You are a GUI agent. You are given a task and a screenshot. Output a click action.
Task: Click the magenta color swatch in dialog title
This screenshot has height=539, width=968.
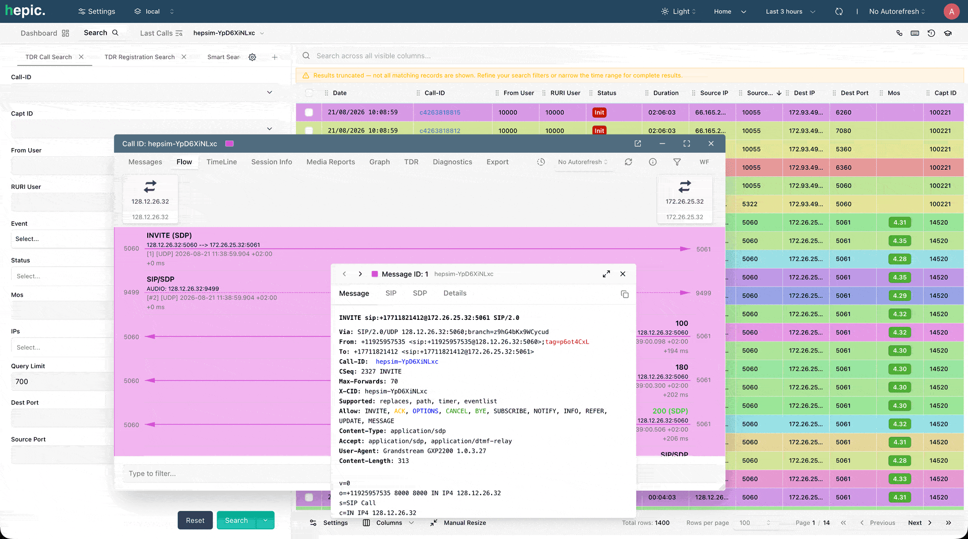click(229, 144)
